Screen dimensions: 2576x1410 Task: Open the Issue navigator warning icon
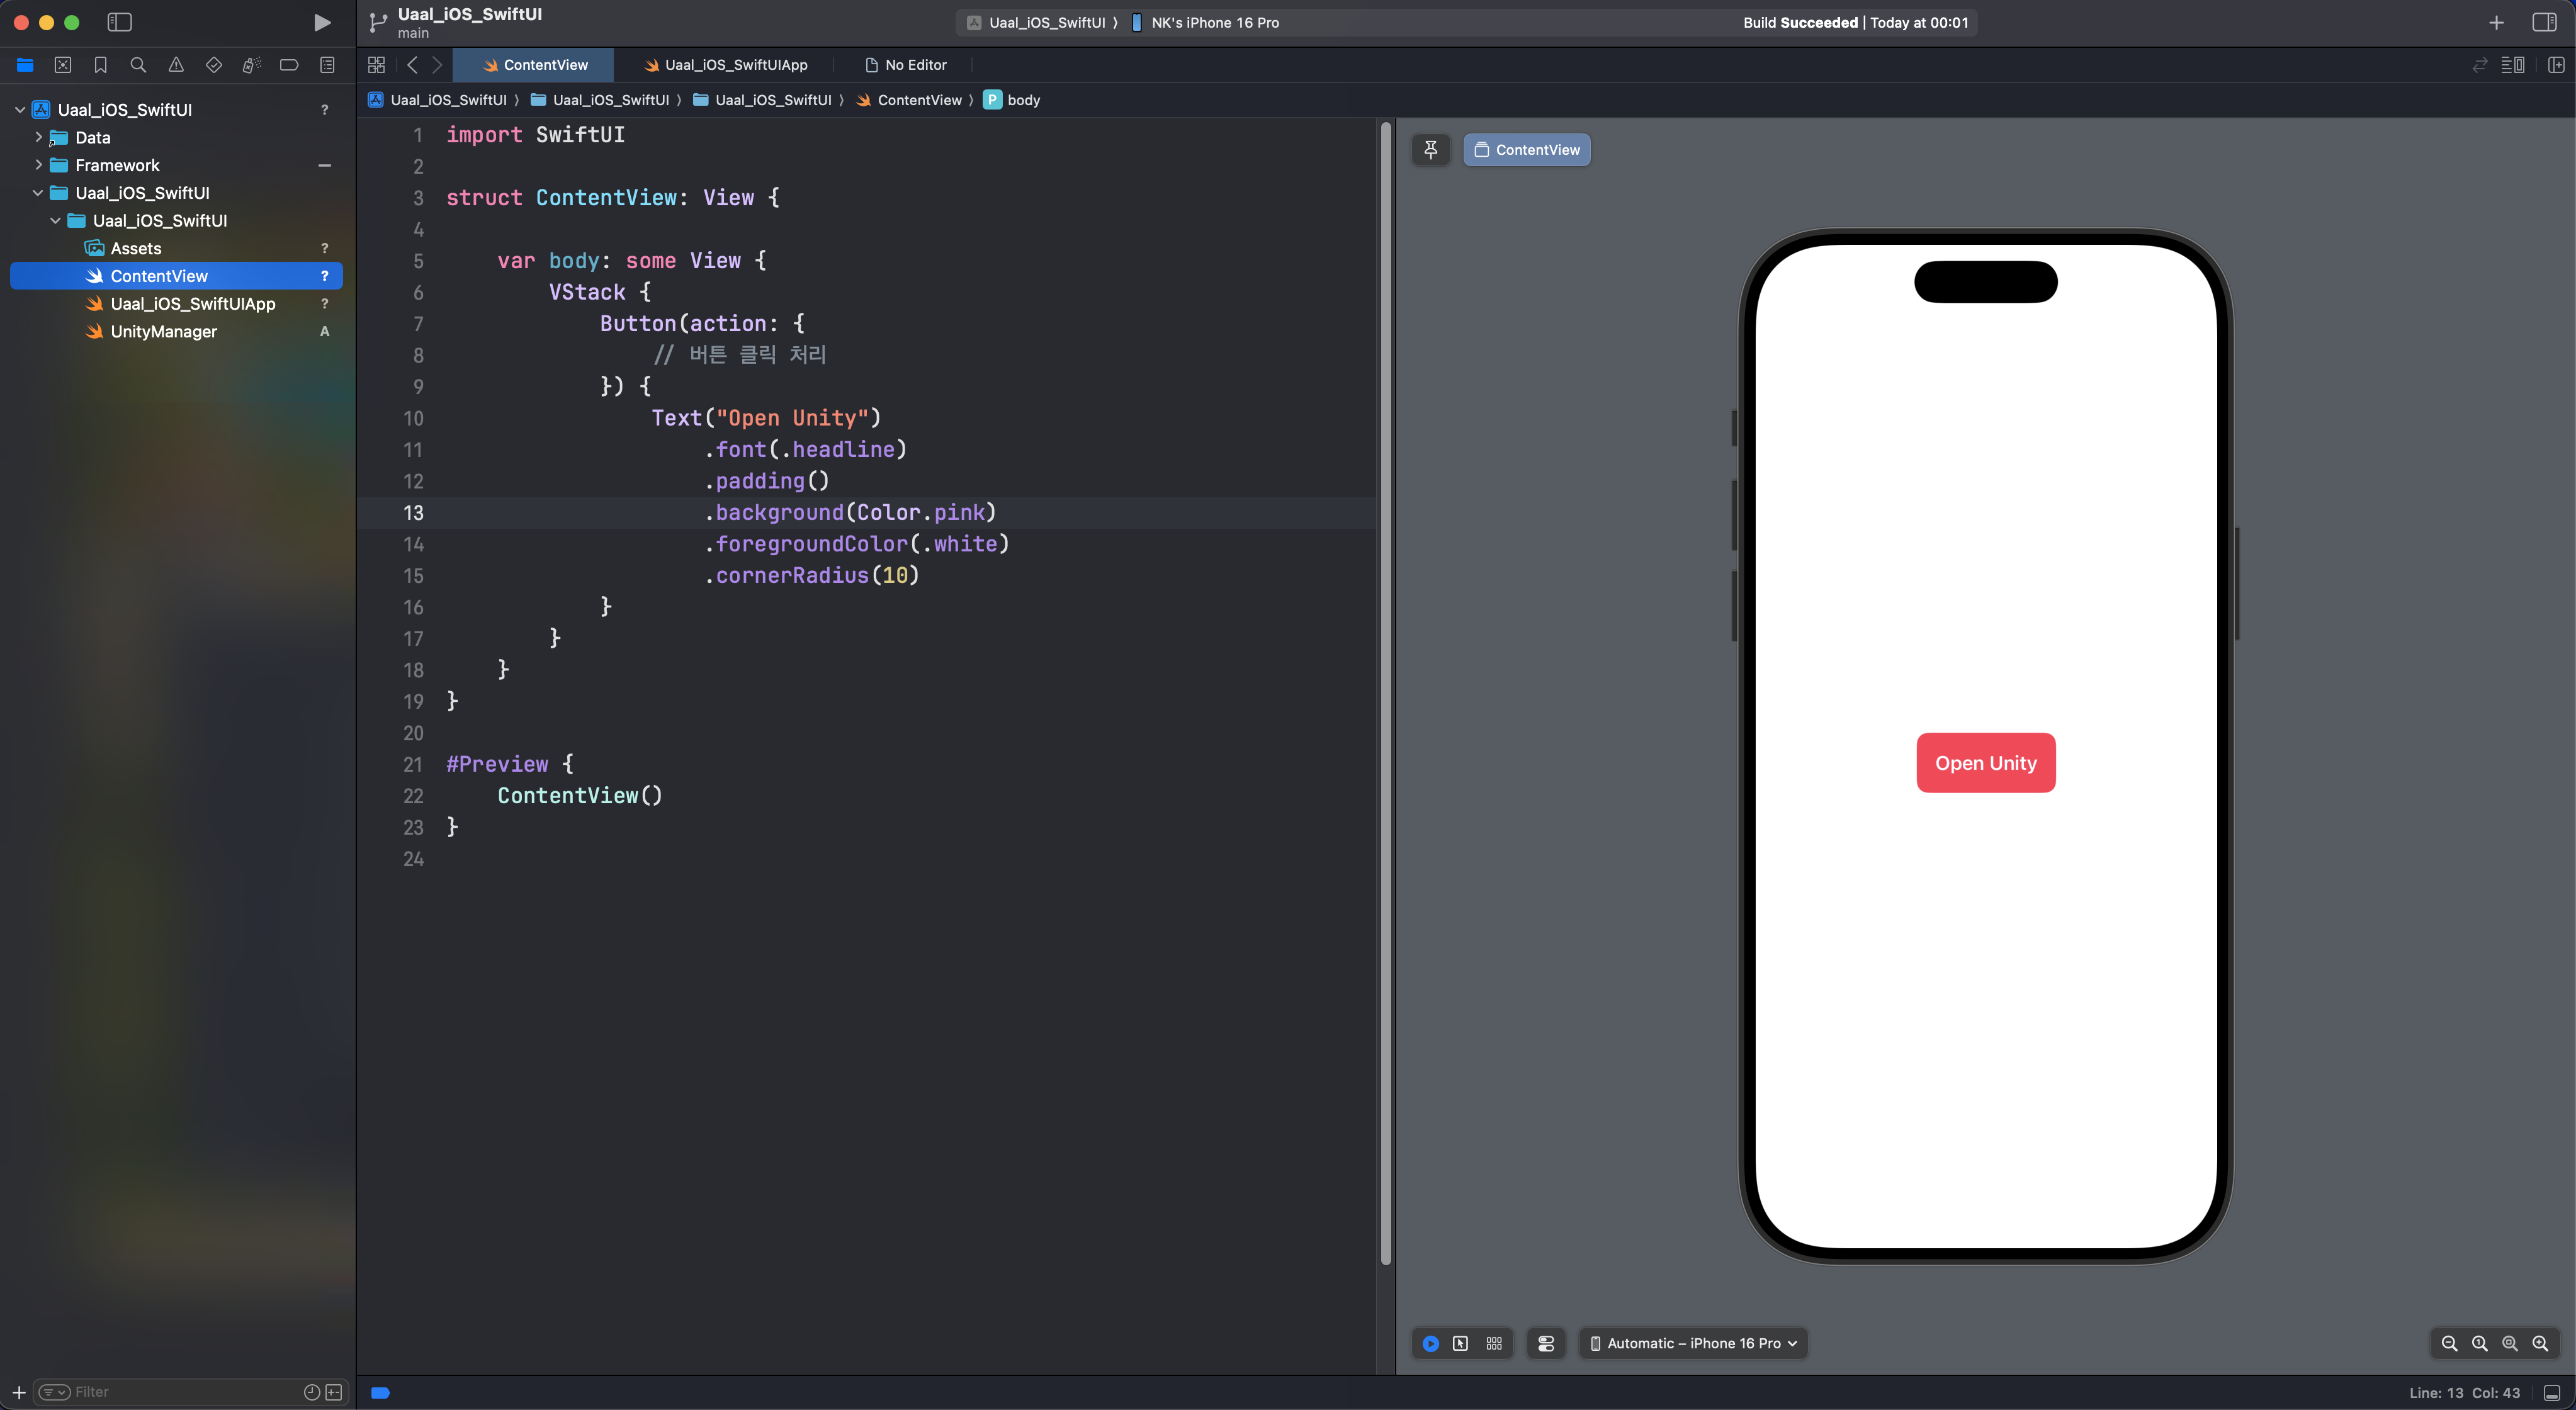(x=176, y=65)
